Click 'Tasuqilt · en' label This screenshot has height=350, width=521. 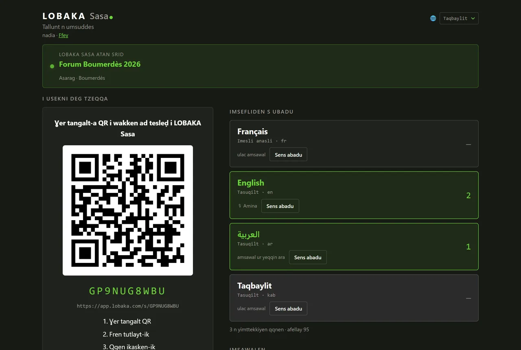point(255,192)
